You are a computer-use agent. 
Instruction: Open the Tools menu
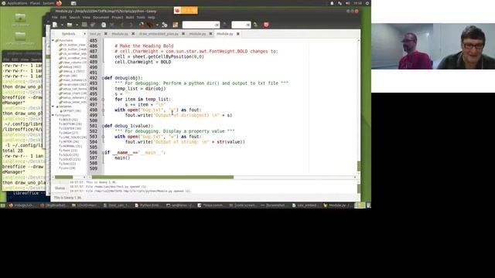point(141,17)
